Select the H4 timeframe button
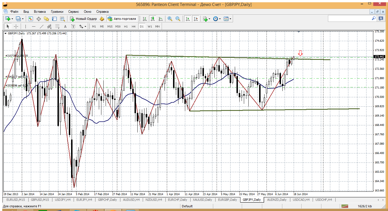This screenshot has width=388, height=211. tap(134, 26)
